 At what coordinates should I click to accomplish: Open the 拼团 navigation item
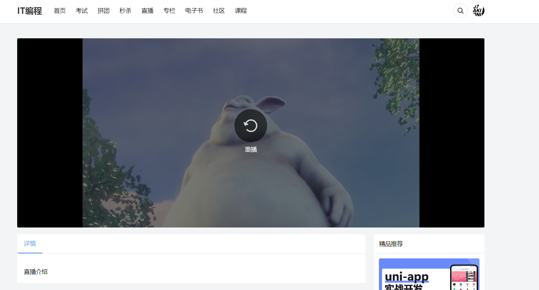point(104,11)
